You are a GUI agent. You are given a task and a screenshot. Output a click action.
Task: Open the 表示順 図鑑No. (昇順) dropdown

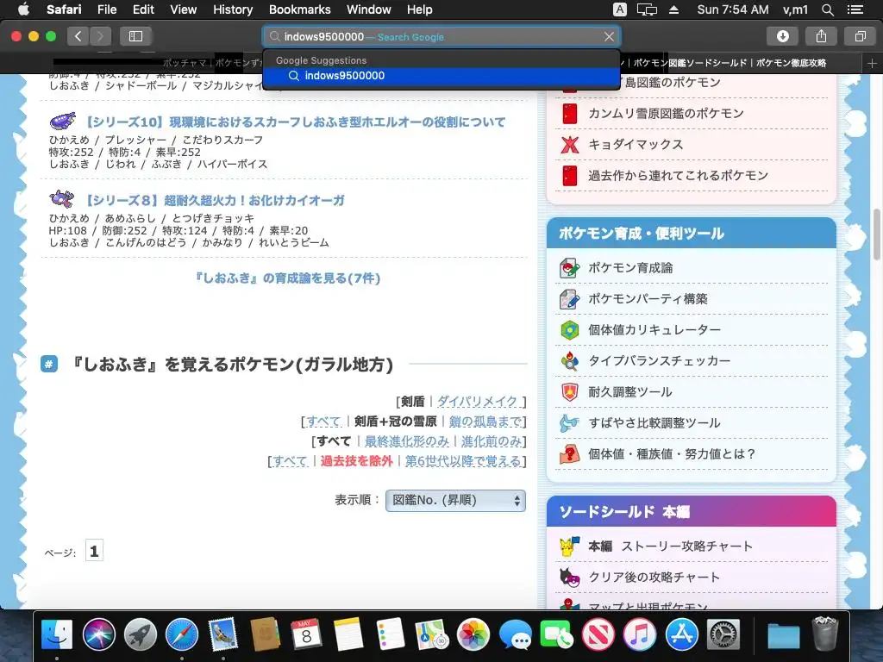pos(455,501)
